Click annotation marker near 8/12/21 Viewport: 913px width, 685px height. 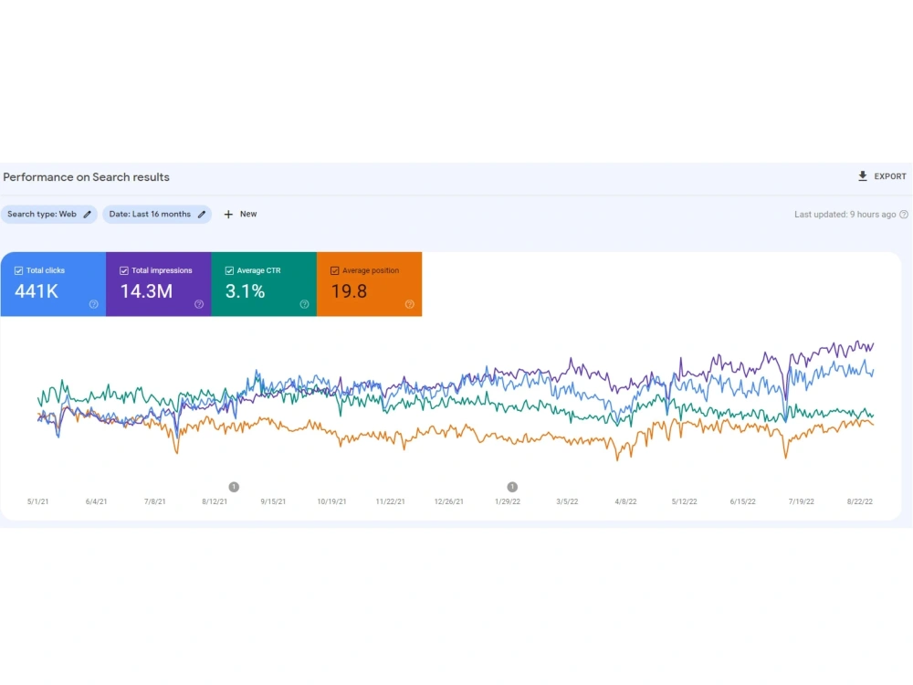[234, 487]
